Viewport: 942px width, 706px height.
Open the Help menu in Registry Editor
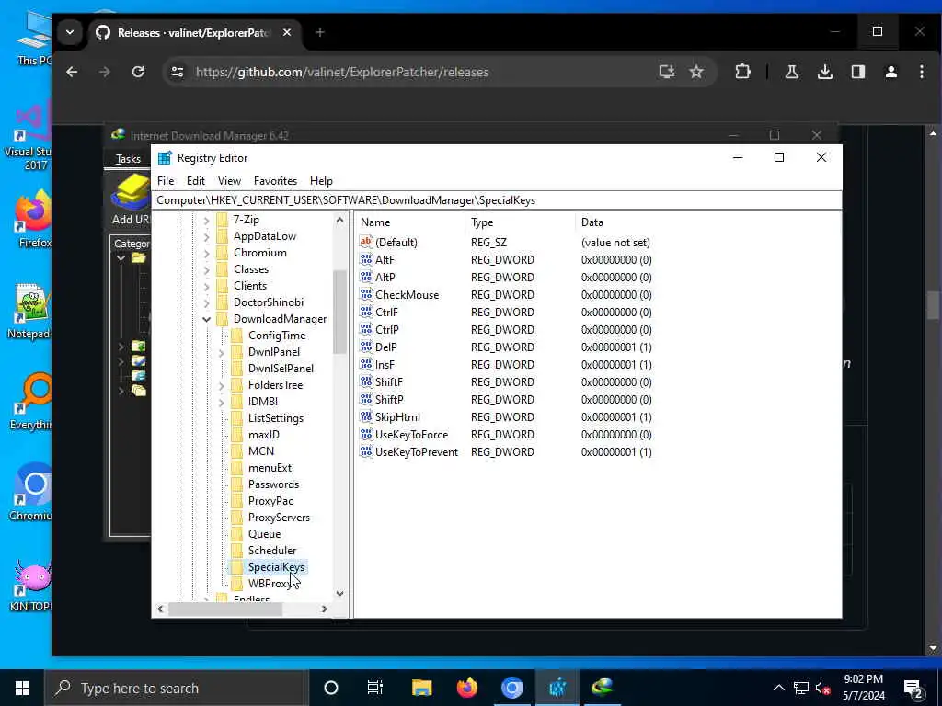(321, 181)
